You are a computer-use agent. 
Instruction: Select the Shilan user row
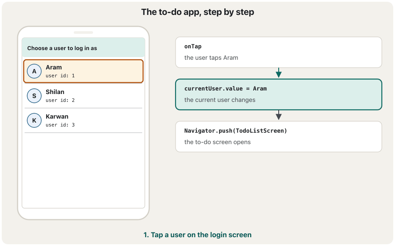tap(83, 96)
